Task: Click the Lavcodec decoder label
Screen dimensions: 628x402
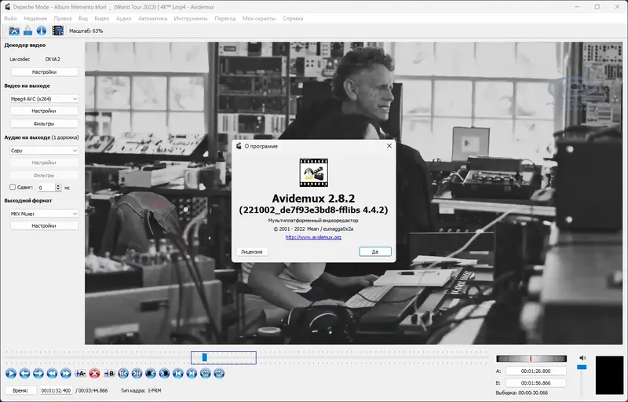Action: [20, 59]
